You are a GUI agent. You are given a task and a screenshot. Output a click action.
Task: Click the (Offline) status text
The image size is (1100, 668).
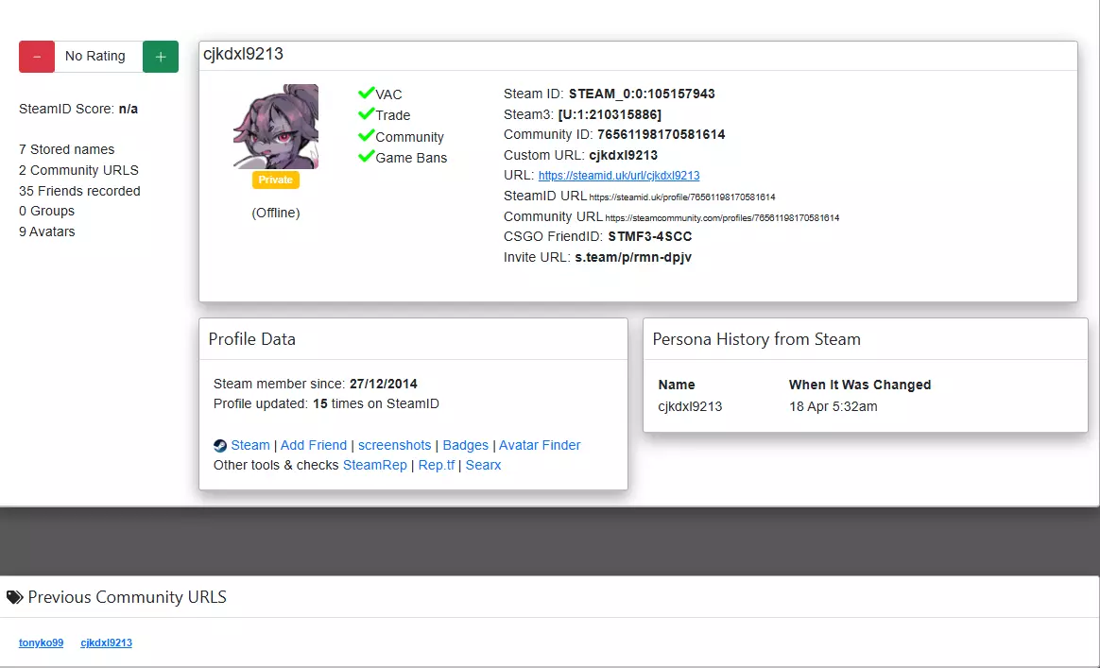pos(276,213)
